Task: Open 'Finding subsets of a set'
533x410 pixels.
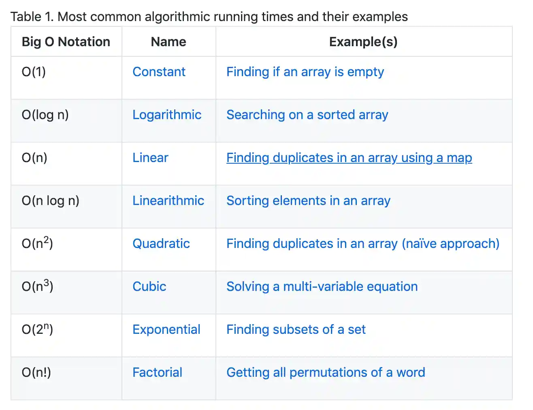Action: (x=296, y=329)
